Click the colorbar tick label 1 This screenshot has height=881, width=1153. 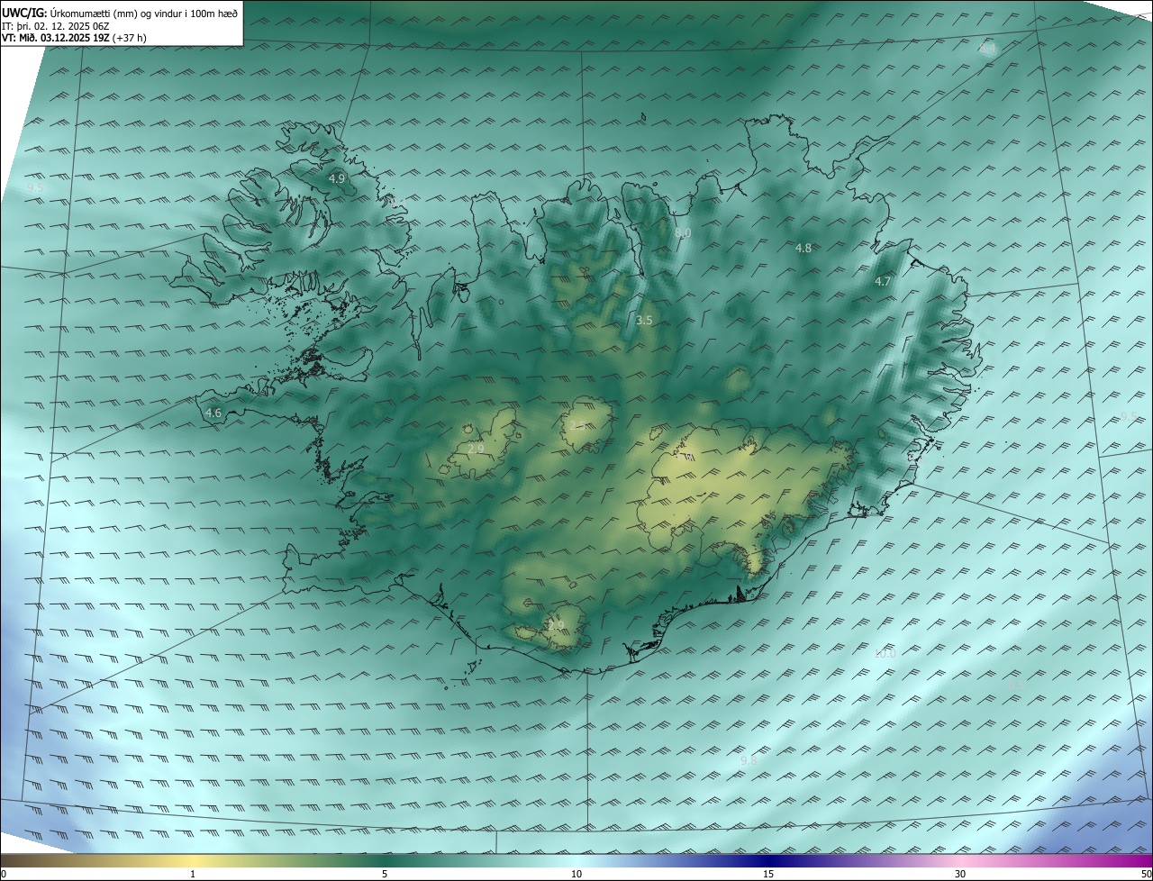click(x=194, y=875)
